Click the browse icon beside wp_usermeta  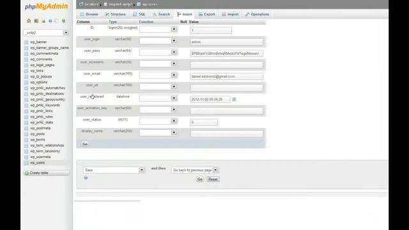click(x=26, y=157)
